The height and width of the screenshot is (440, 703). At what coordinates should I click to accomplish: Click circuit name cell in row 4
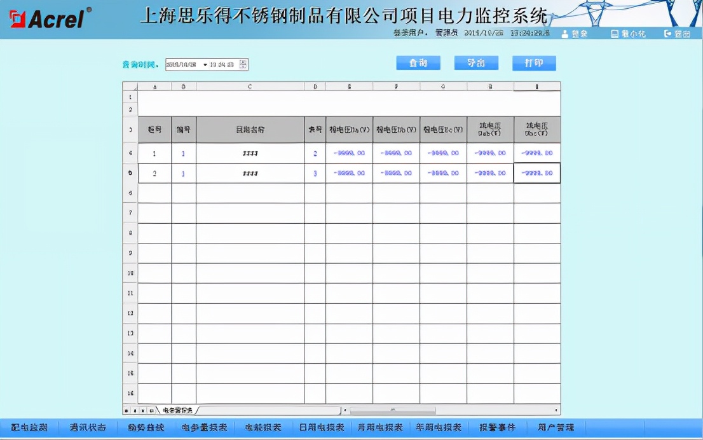[x=250, y=153]
